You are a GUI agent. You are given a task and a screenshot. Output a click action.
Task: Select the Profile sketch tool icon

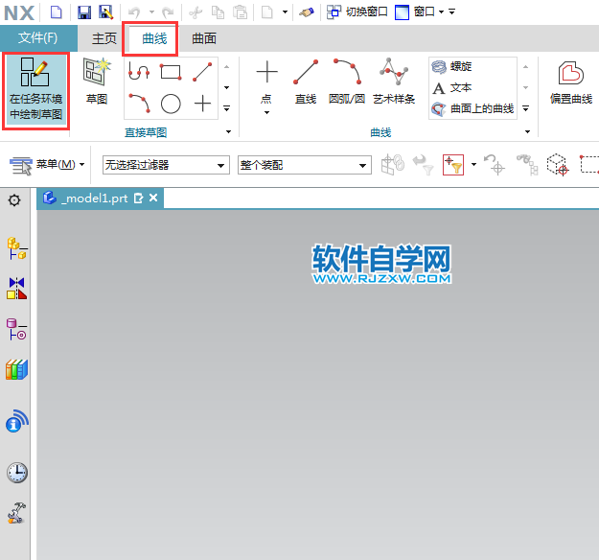[x=139, y=72]
